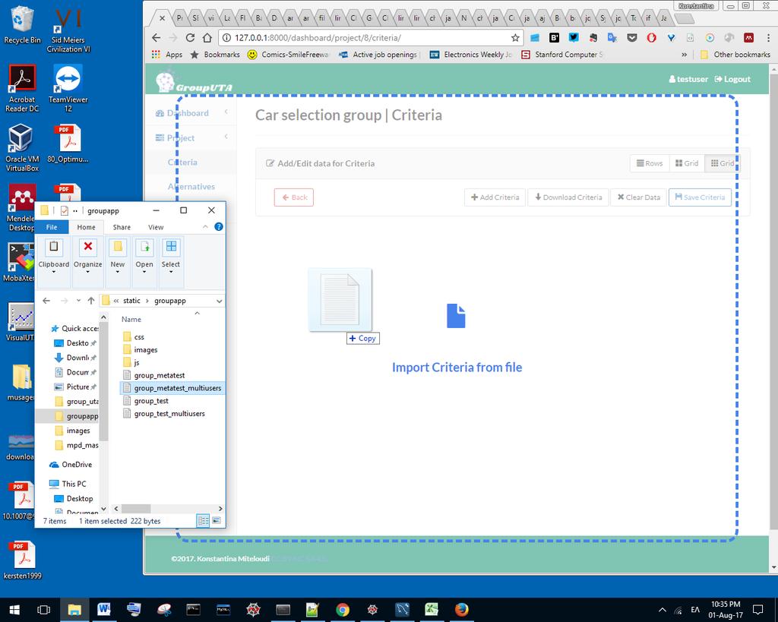Viewport: 778px width, 622px height.
Task: Open Oracle VM VirtualBox desktop icon
Action: coord(22,148)
